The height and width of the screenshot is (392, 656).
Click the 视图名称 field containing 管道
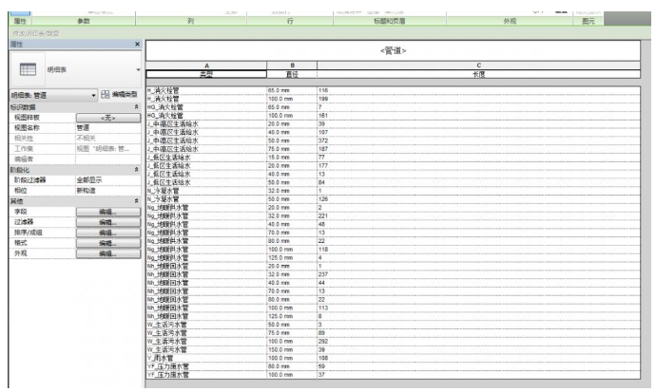[x=108, y=128]
